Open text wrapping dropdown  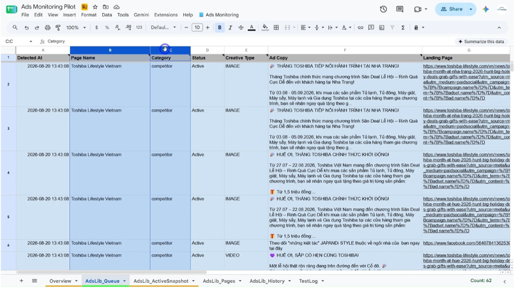click(332, 28)
